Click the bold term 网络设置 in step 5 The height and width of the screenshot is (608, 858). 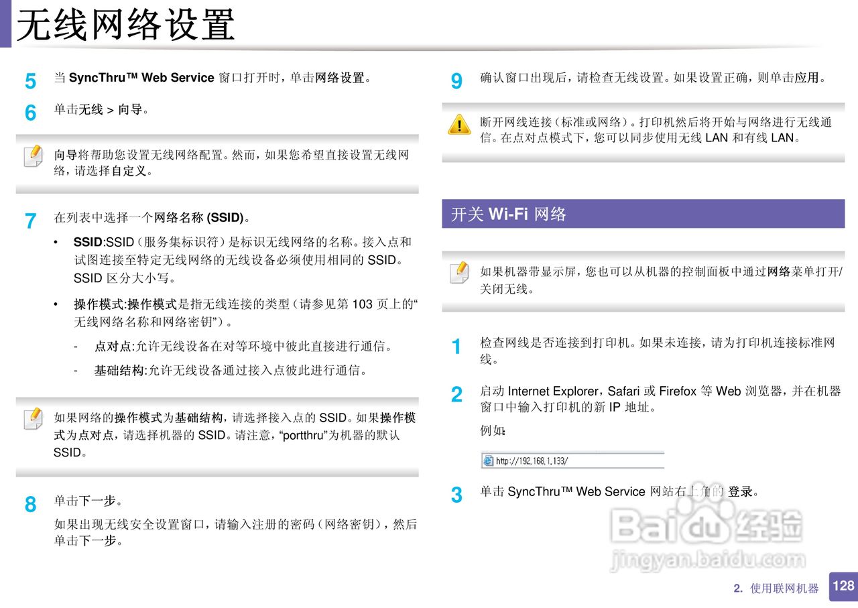tap(340, 78)
